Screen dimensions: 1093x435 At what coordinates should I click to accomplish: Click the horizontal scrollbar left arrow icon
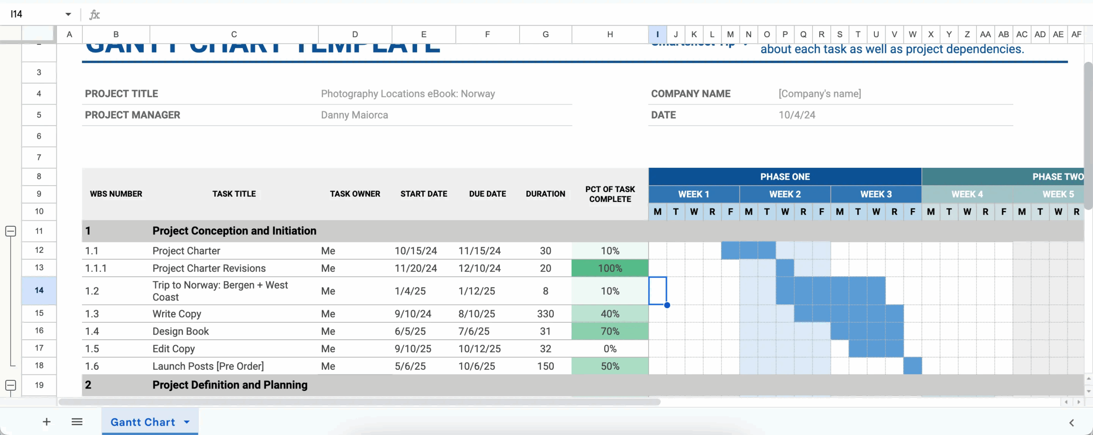(1067, 402)
